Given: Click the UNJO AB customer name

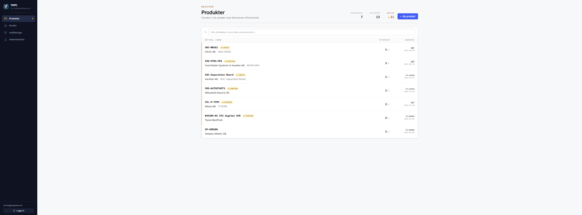Looking at the screenshot, I should click(210, 52).
